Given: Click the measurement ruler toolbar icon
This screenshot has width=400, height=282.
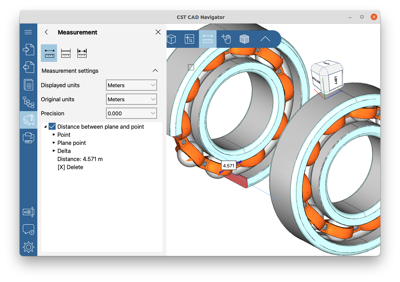Looking at the screenshot, I should pos(208,39).
